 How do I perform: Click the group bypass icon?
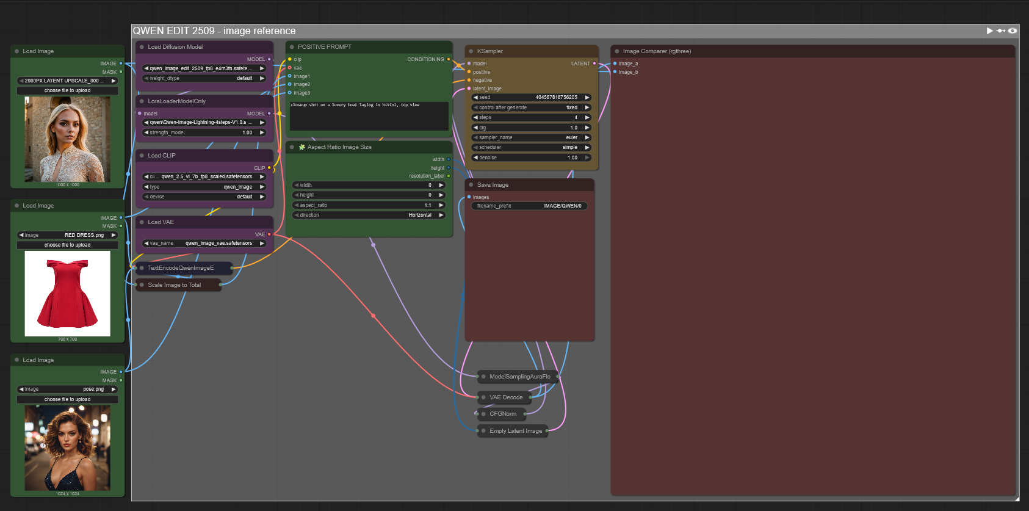pyautogui.click(x=1001, y=31)
